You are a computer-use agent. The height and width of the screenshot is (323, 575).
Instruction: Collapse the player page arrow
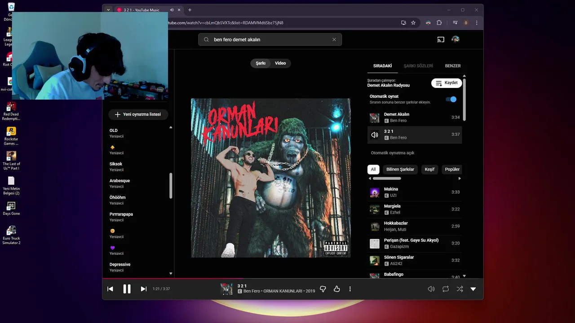[x=473, y=289]
